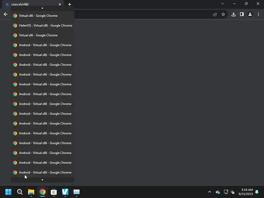The height and width of the screenshot is (198, 264).
Task: Toggle the Chrome side panel icon
Action: click(242, 14)
